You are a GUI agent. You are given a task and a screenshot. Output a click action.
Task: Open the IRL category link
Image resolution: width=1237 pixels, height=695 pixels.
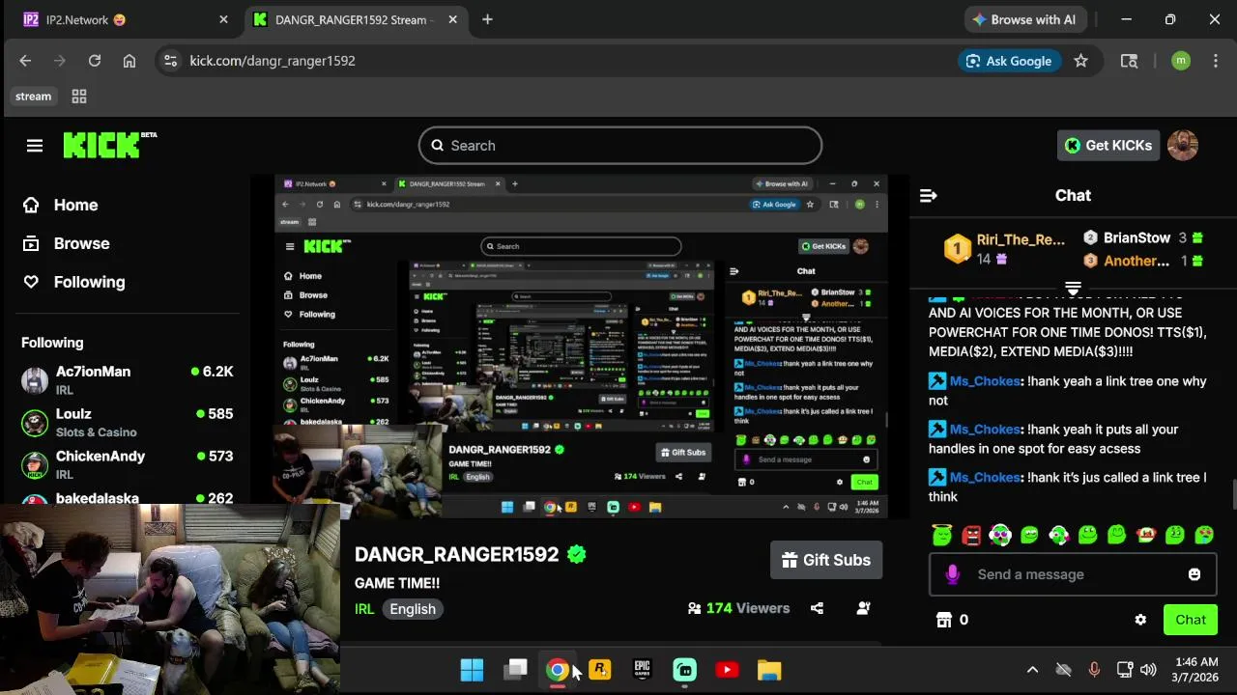coord(364,609)
